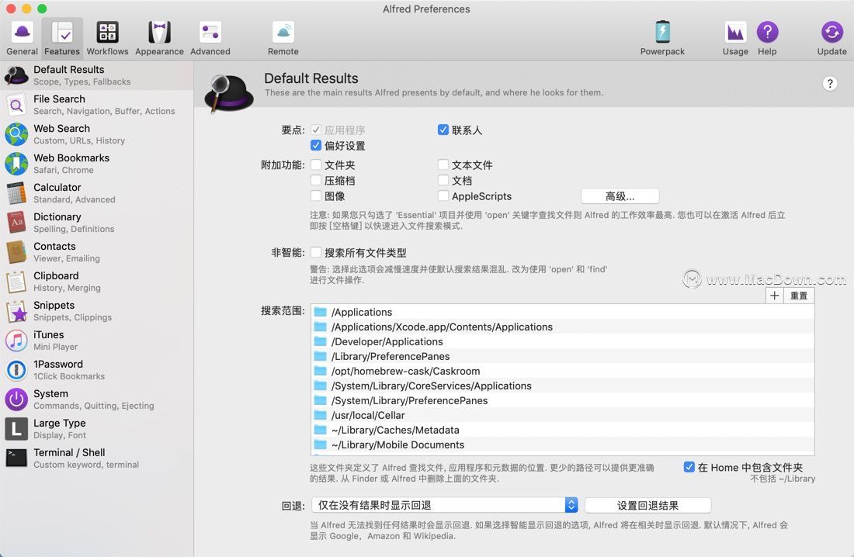
Task: Enable the AppleScripts checkbox
Action: point(443,195)
